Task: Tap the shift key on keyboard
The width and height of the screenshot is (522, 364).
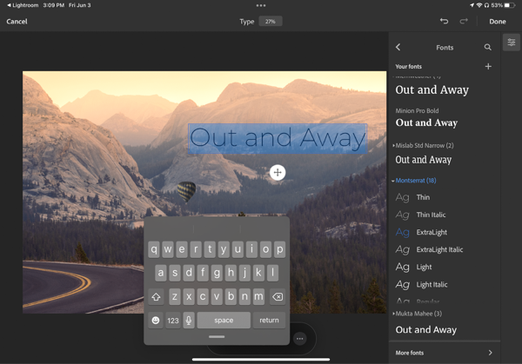Action: click(x=156, y=296)
